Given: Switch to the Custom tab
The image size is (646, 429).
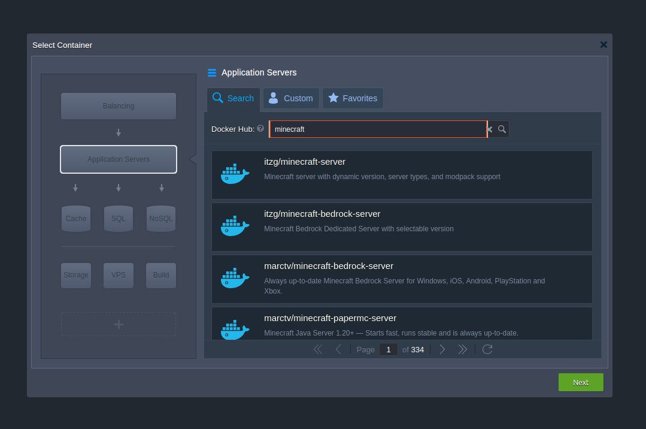Looking at the screenshot, I should [291, 98].
